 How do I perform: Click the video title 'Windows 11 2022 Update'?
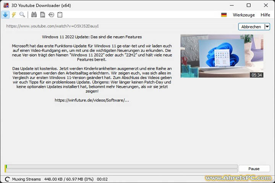[92, 37]
